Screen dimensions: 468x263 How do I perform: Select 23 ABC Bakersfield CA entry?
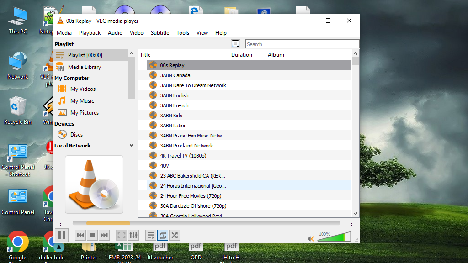point(249,176)
